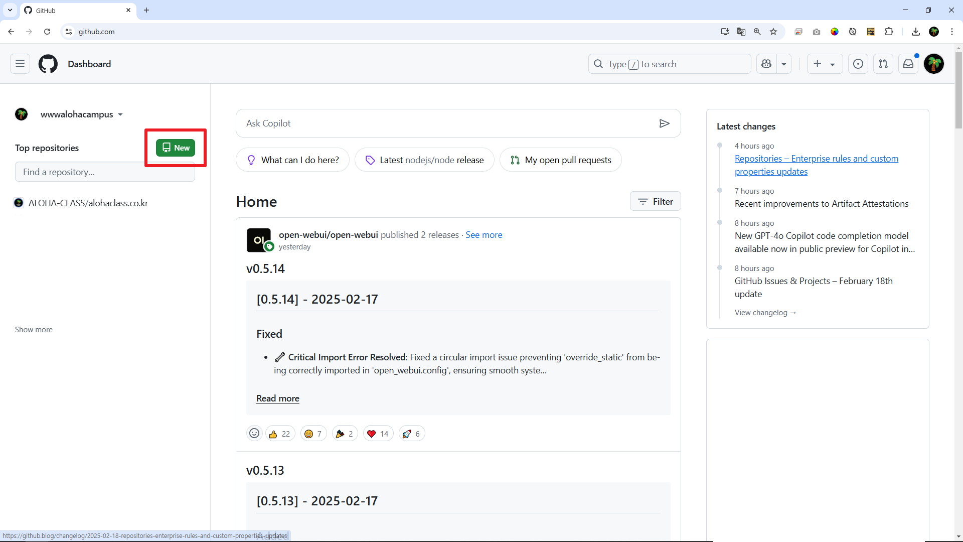This screenshot has width=963, height=542.
Task: Toggle heart reaction with 14
Action: [x=378, y=434]
